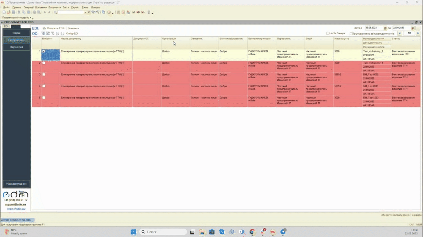Click the page size field showing 40
Viewport: 423px width, 237px height.
[x=409, y=33]
